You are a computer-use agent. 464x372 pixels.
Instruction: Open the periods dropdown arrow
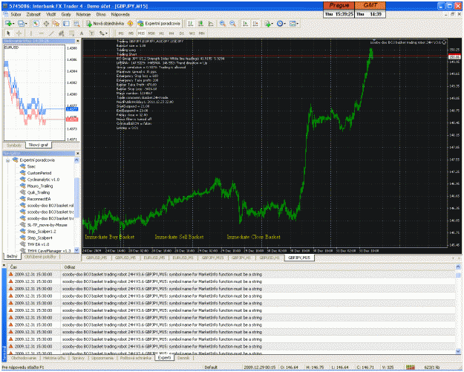click(x=285, y=24)
